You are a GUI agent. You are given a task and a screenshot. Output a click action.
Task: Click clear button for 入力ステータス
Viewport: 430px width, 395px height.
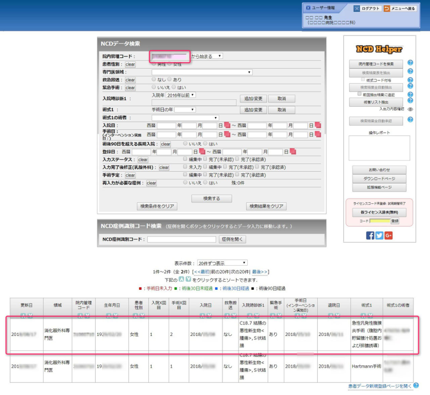pyautogui.click(x=143, y=159)
